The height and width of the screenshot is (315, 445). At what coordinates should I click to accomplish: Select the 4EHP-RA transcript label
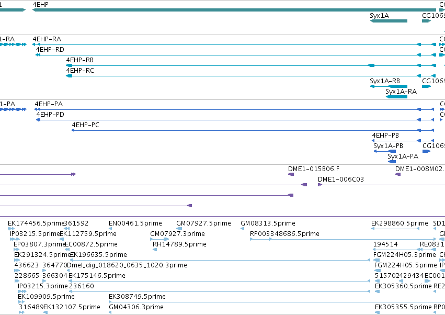(x=47, y=39)
